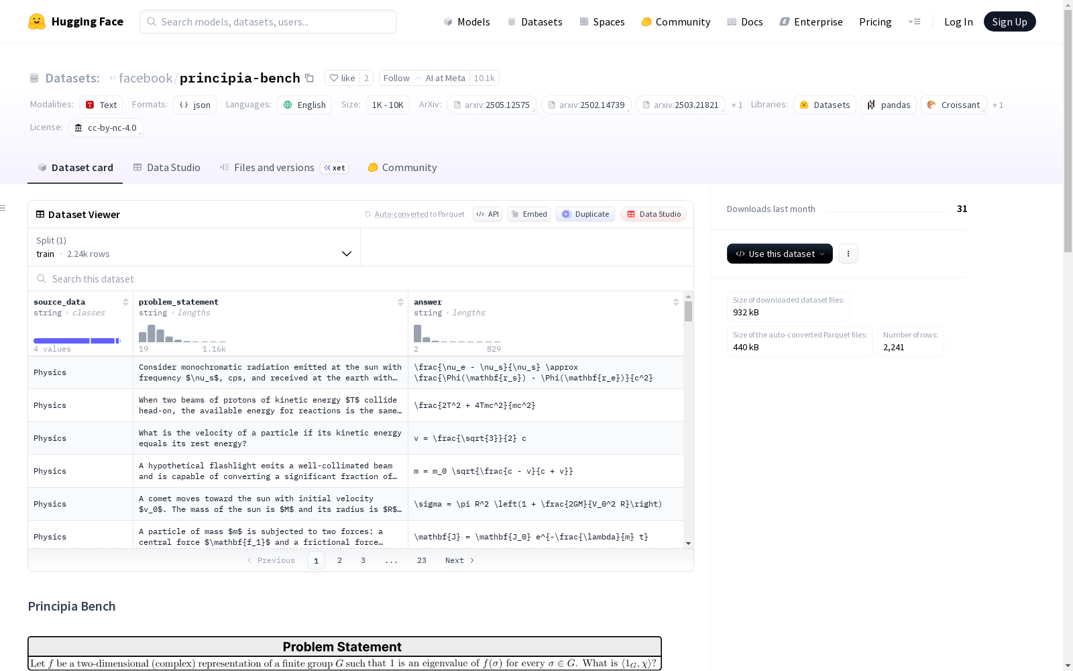Screen dimensions: 1073x671
Task: Open the Datasets navigation item
Action: tap(534, 21)
